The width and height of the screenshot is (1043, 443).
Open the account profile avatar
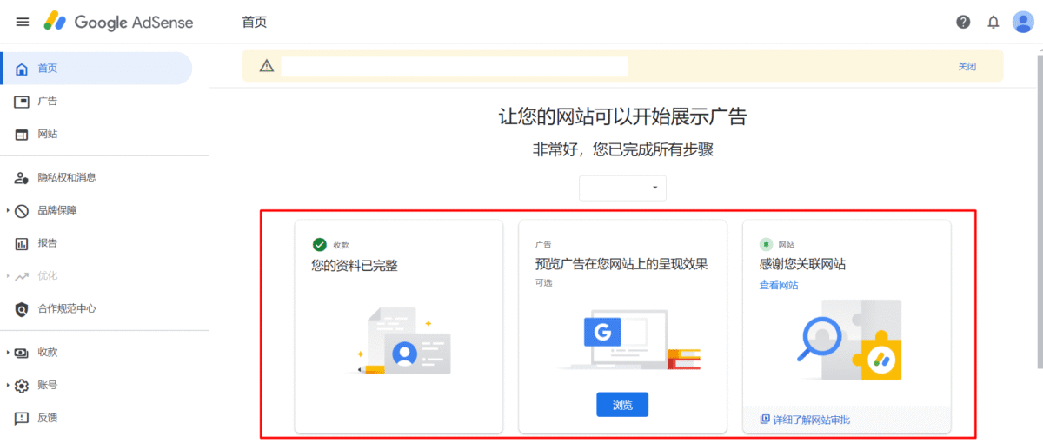click(1023, 22)
